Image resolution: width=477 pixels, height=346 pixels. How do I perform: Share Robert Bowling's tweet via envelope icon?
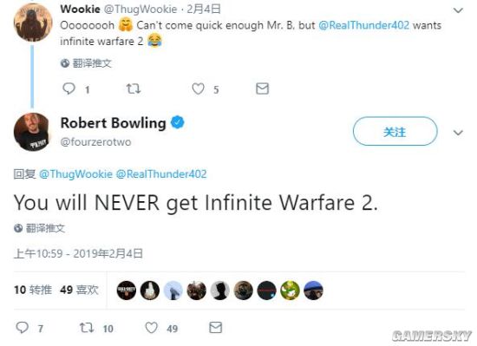coord(216,328)
